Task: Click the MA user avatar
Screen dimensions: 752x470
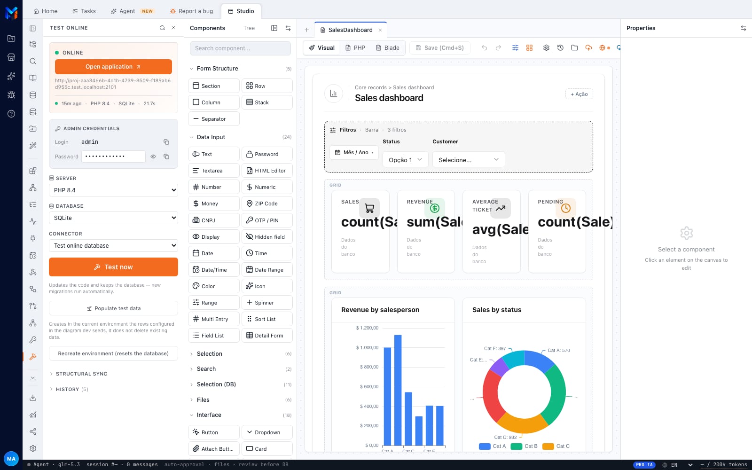Action: click(11, 459)
